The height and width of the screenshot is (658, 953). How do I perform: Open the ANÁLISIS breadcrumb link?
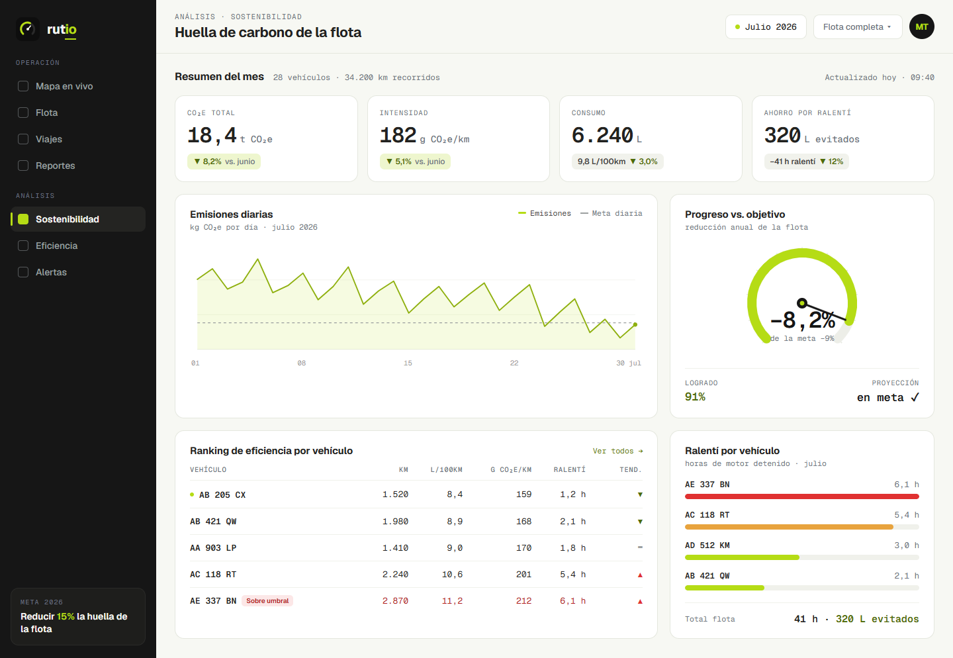195,17
